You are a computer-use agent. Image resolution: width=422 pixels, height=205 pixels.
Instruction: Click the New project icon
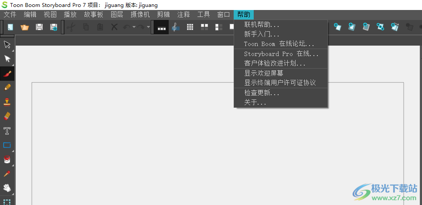point(10,27)
